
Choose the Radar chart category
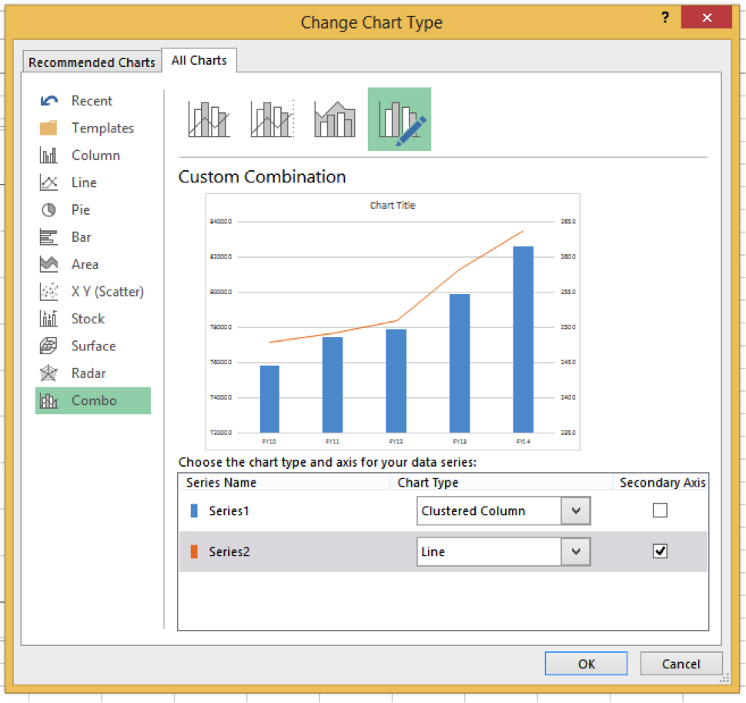coord(89,373)
